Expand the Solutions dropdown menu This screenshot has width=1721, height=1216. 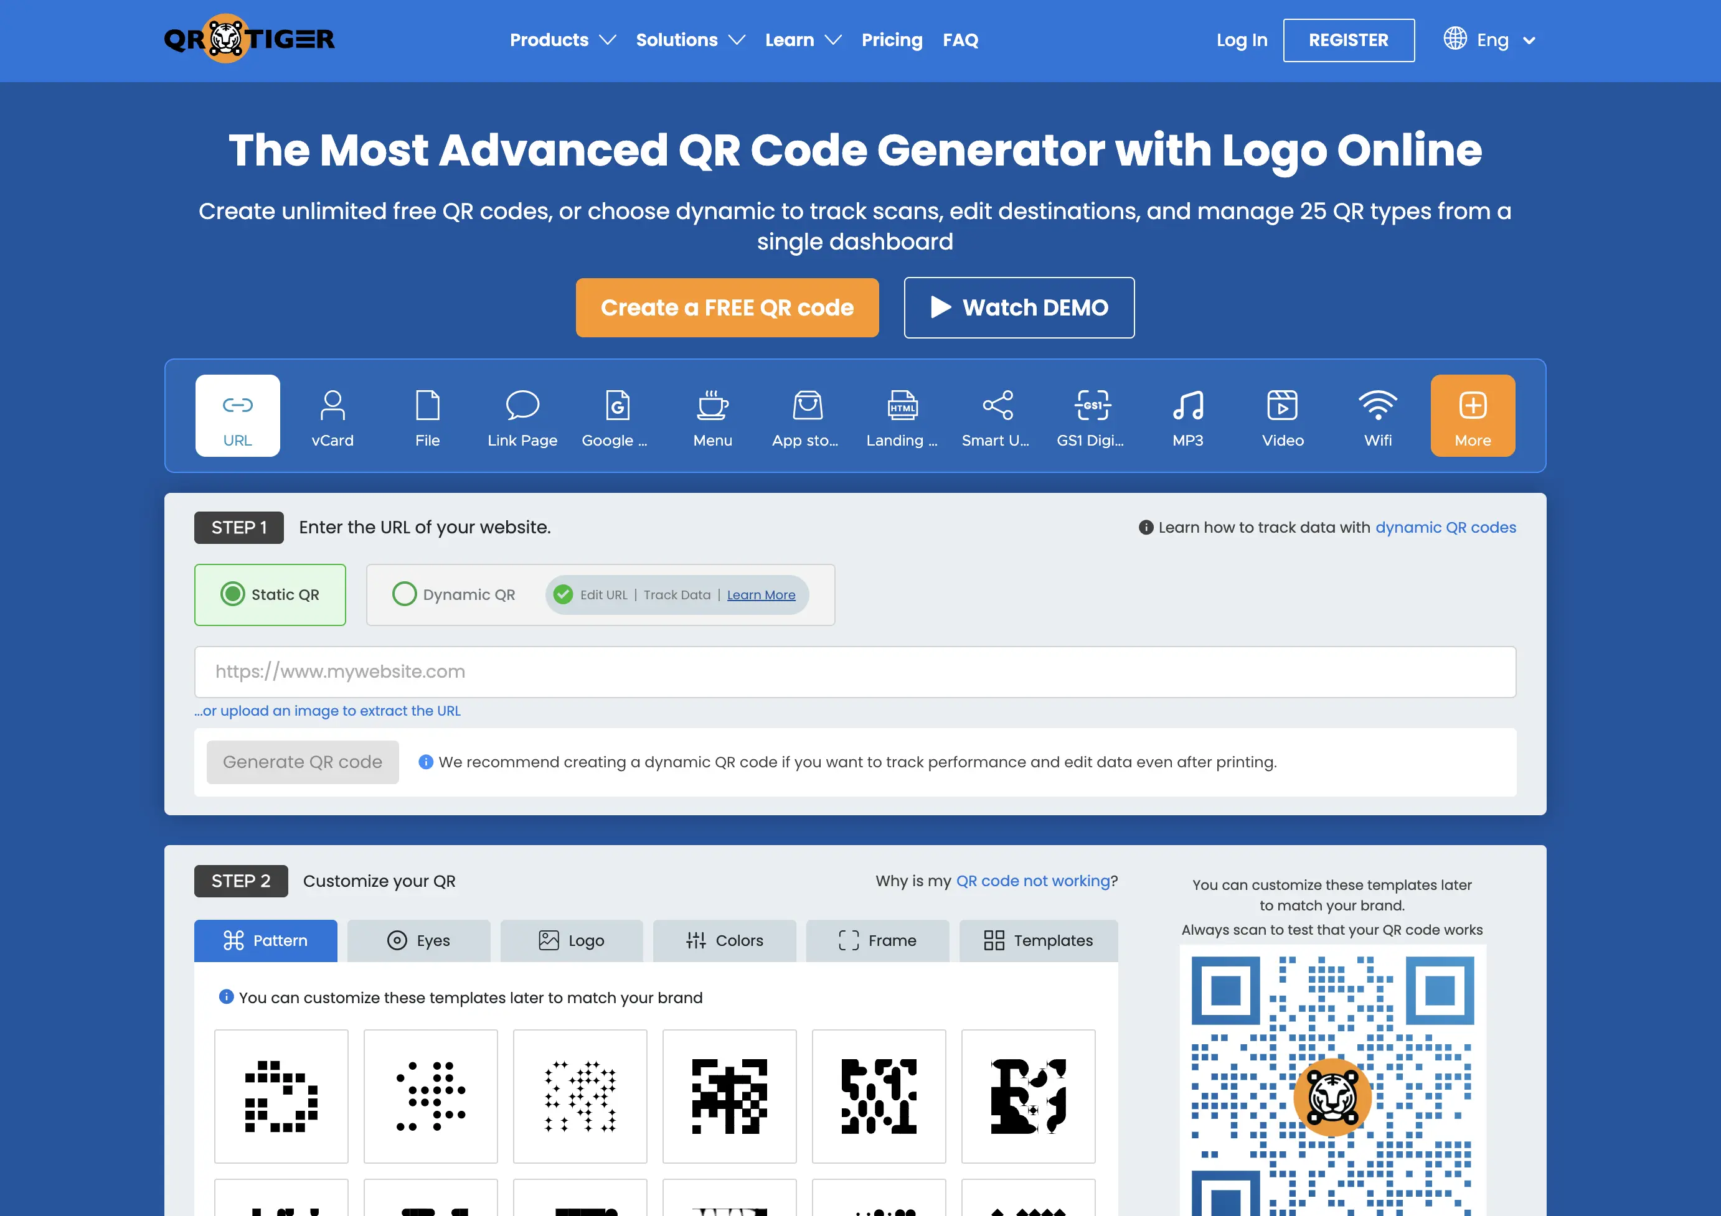[691, 40]
